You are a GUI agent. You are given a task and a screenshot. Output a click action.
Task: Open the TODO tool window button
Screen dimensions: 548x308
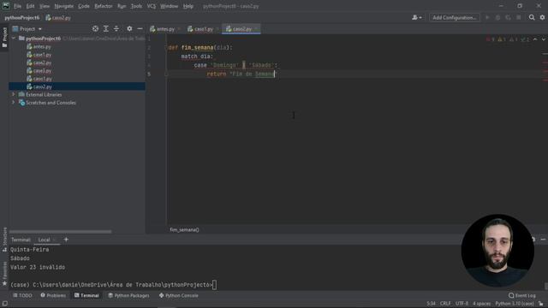(x=22, y=295)
